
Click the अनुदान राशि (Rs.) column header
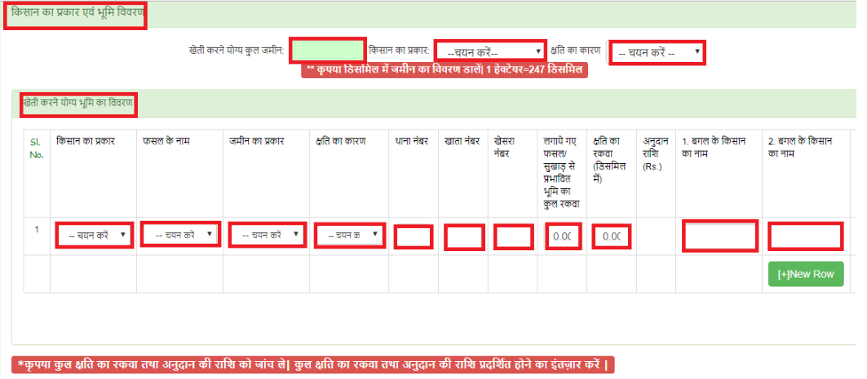click(x=654, y=153)
